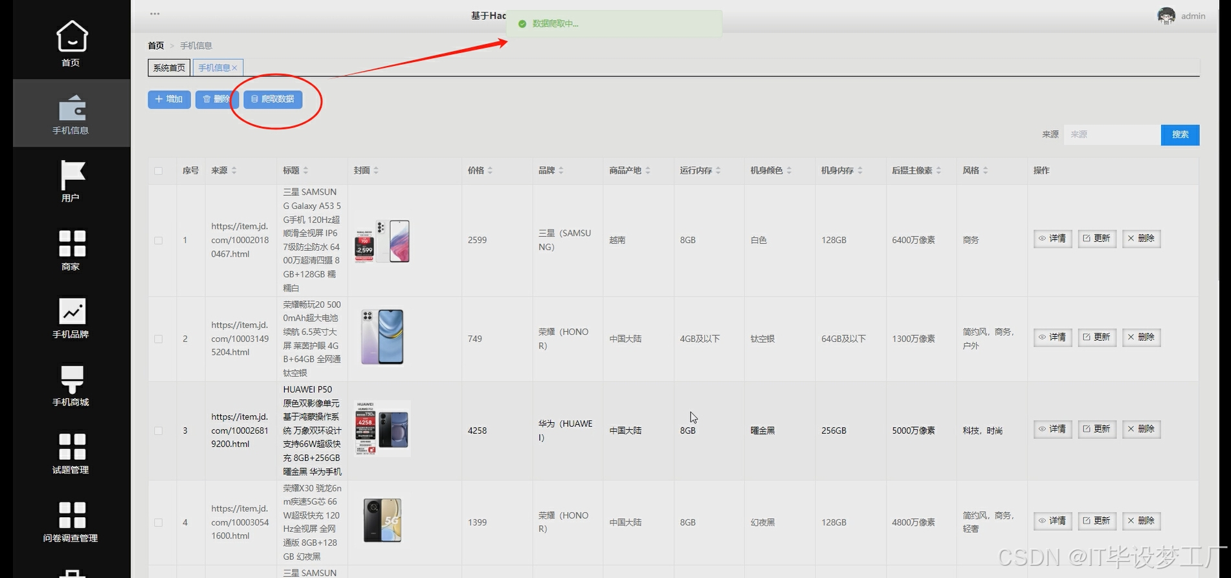Sort by 风格 column arrows

click(986, 171)
